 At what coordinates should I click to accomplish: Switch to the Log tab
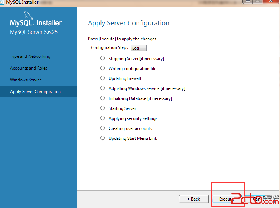[x=139, y=48]
